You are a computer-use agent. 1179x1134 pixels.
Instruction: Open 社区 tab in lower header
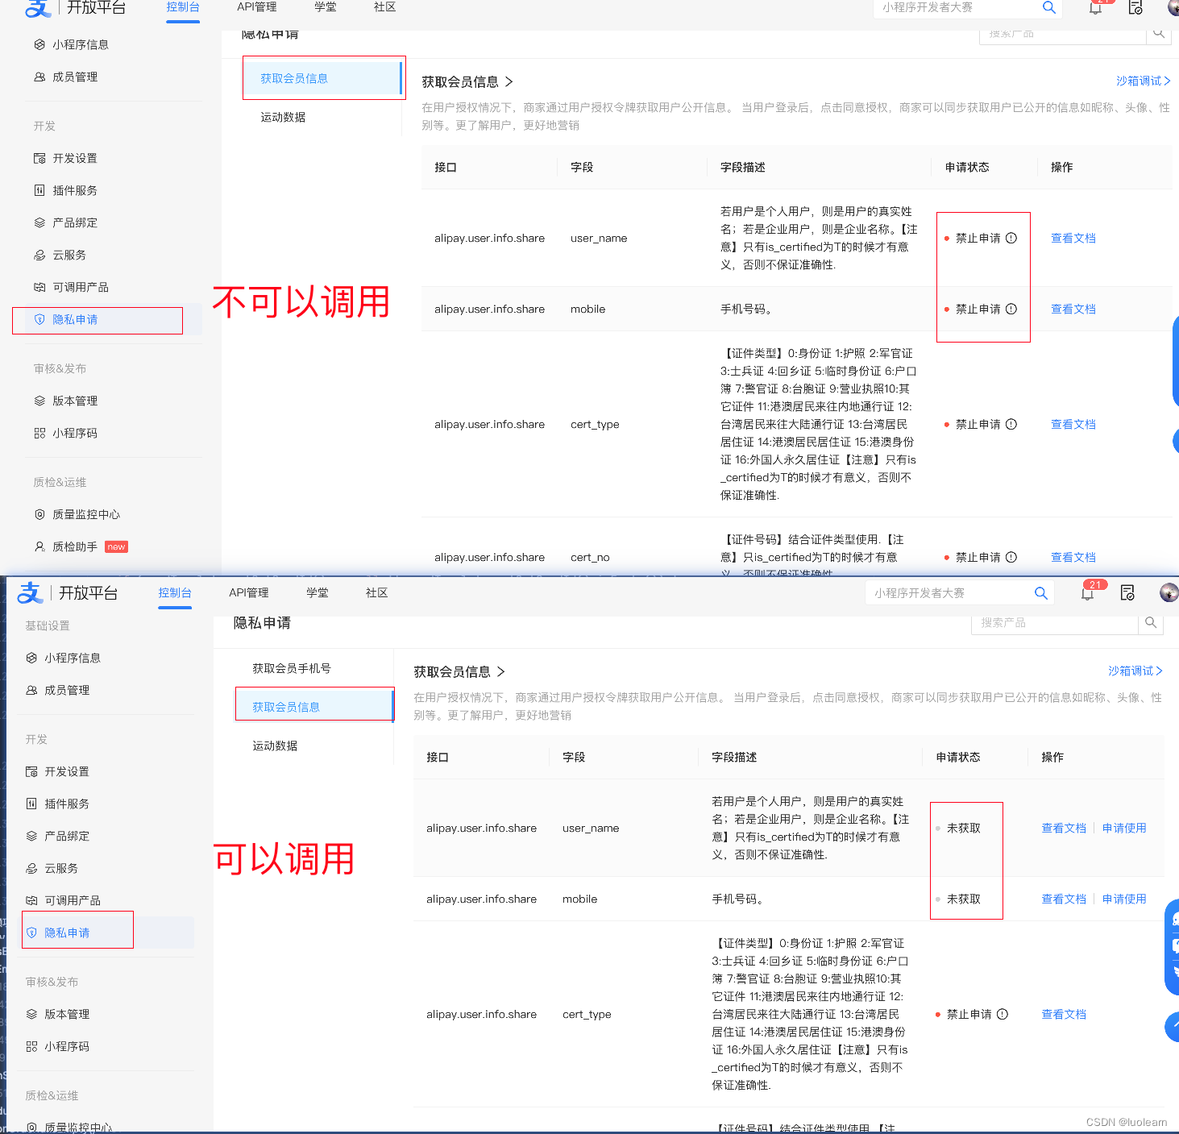(377, 592)
